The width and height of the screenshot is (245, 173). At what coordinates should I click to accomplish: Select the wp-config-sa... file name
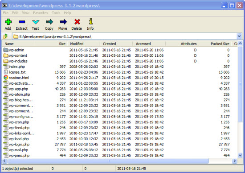[21, 117]
